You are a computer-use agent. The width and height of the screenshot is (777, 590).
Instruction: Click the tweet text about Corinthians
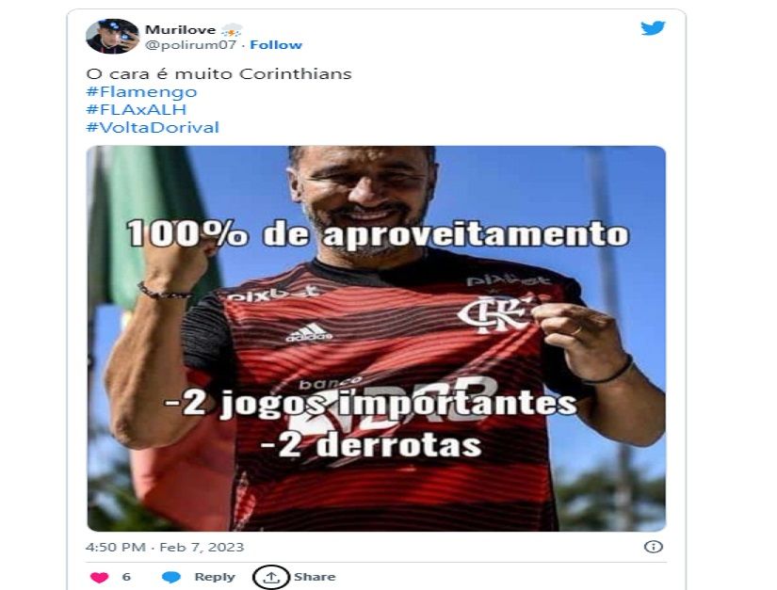219,74
